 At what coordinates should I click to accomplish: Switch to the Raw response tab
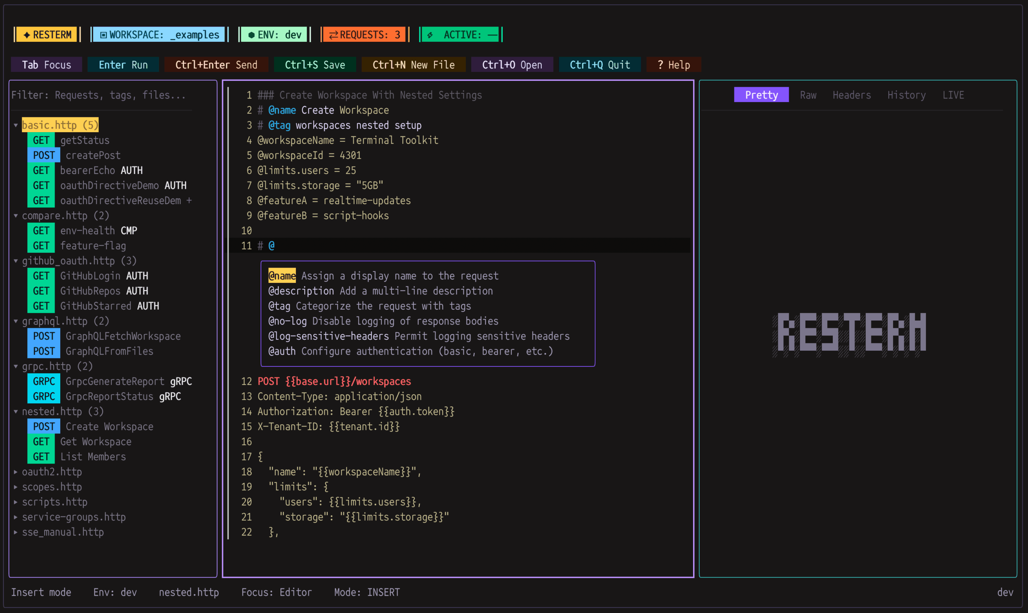point(808,95)
